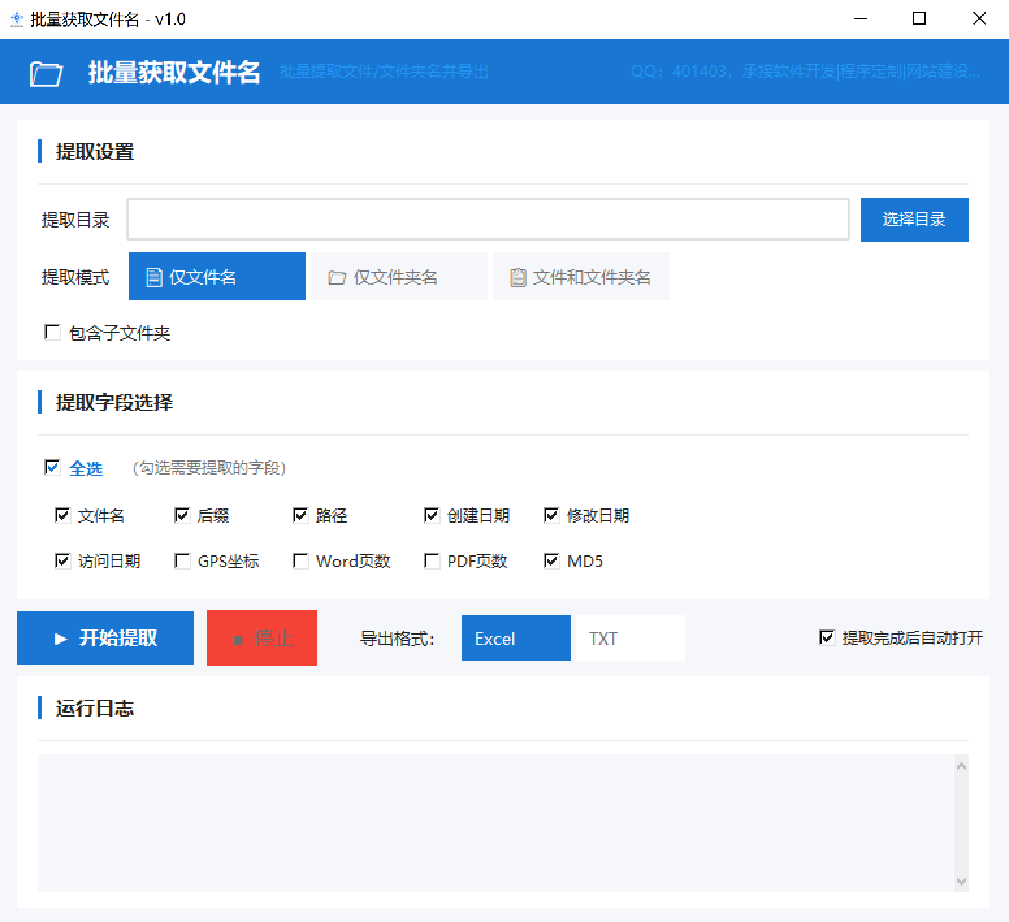Select the 文件和文件夹名 extraction mode
This screenshot has width=1009, height=922.
(581, 277)
